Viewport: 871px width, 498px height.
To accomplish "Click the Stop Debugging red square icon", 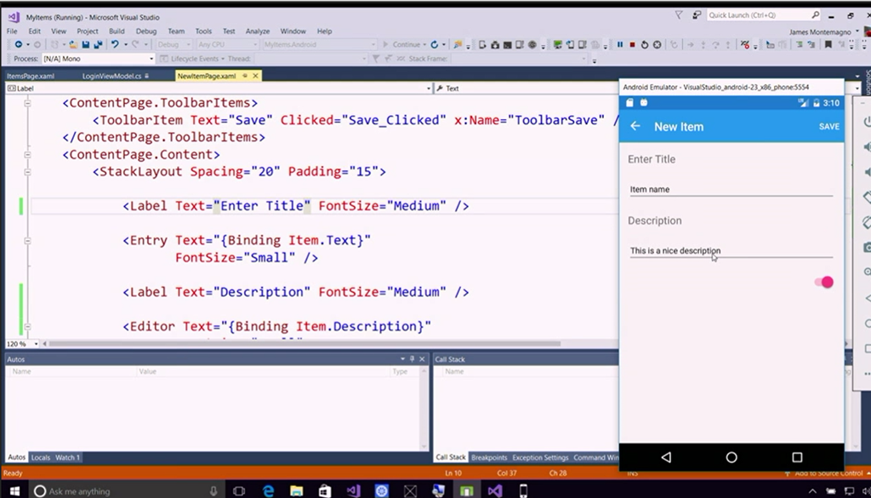I will coord(632,45).
